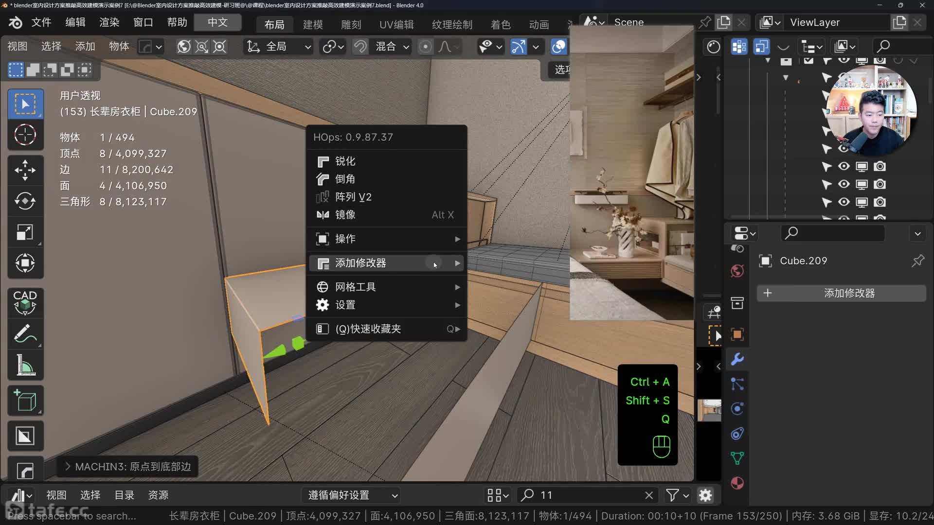Expand the MACHIN3 原点到底部边 panel
Viewport: 934px width, 525px height.
coord(127,467)
